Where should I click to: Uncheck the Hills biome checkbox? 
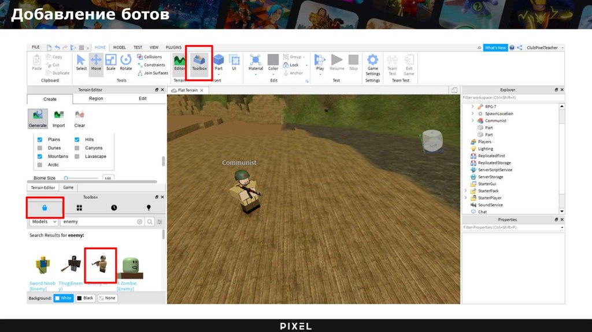click(77, 139)
